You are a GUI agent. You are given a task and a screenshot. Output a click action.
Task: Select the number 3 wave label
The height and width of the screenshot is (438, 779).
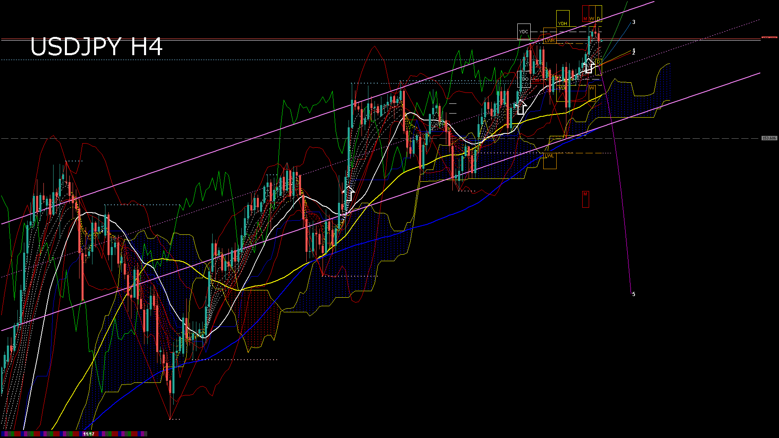(x=633, y=22)
